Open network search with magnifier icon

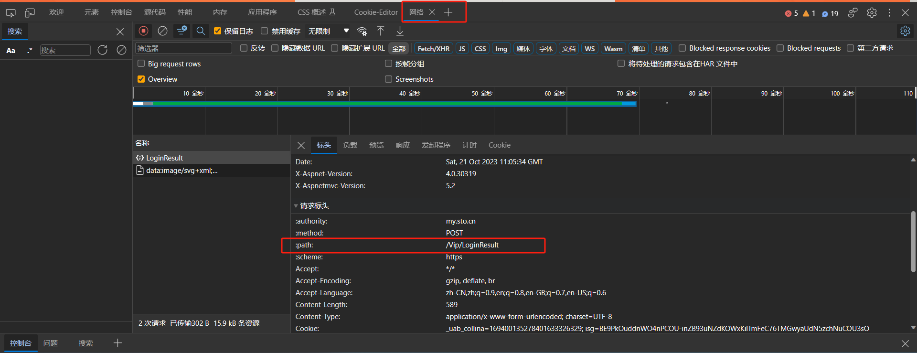point(201,31)
